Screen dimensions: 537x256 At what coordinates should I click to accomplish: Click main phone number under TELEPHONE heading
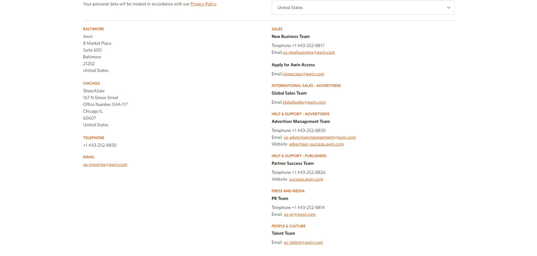[x=100, y=145]
